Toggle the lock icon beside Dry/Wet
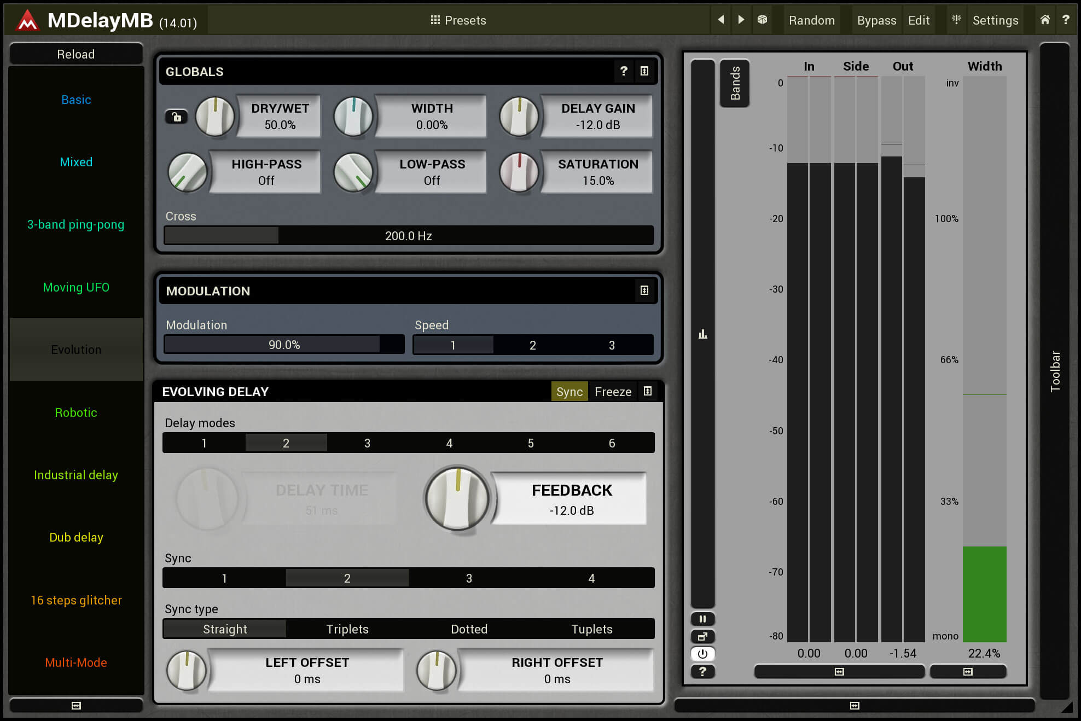The height and width of the screenshot is (721, 1081). (x=176, y=117)
